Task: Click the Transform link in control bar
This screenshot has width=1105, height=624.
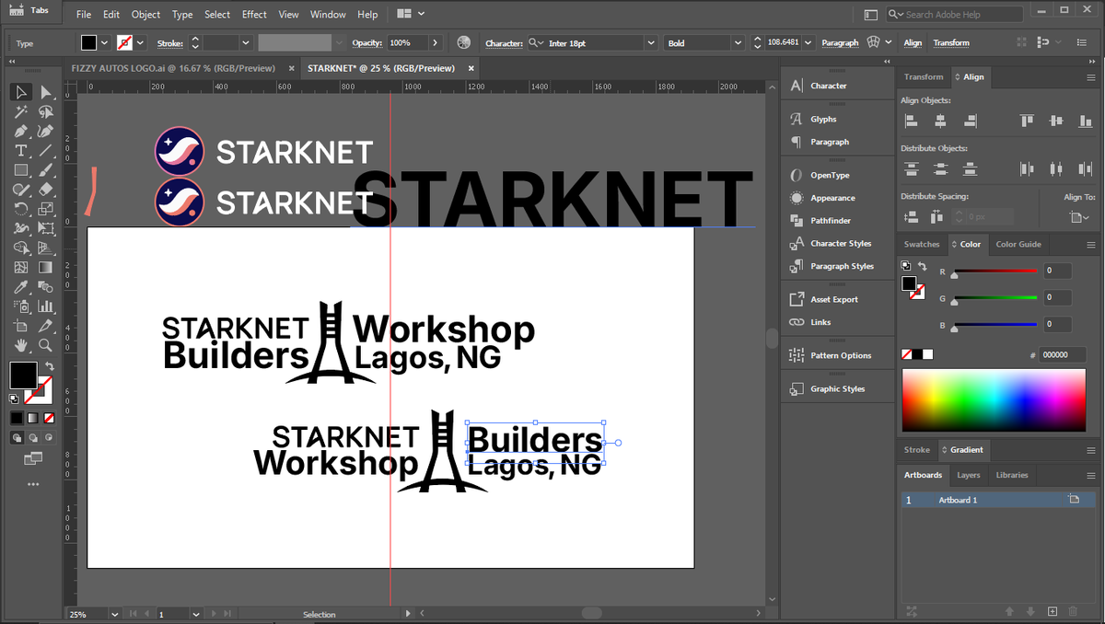Action: coord(951,42)
